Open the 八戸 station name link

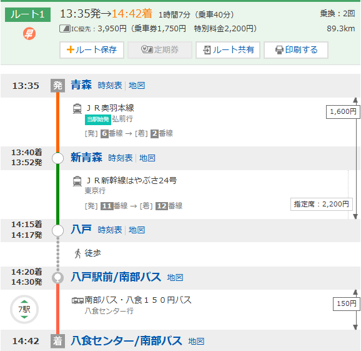tap(81, 230)
